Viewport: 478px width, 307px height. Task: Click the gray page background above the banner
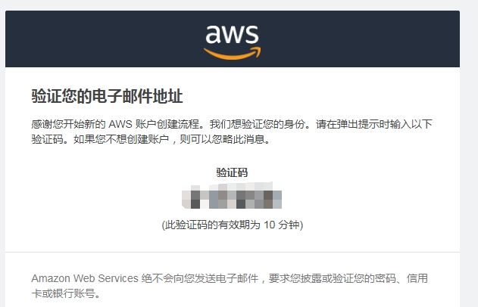(233, 5)
